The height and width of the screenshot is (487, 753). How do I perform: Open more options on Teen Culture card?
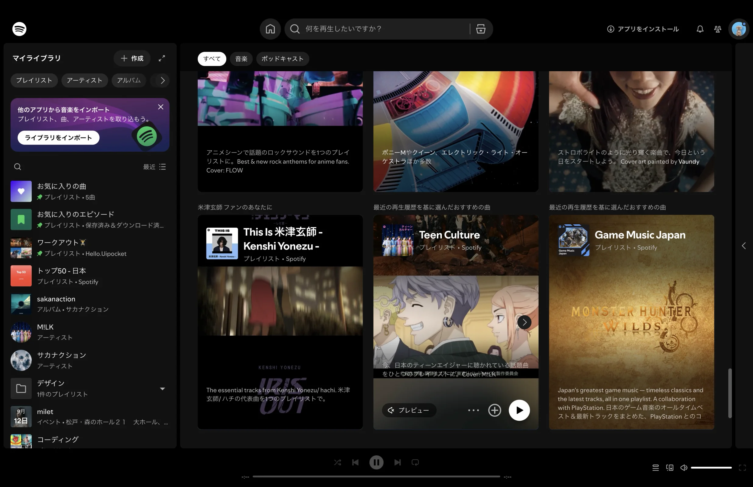(473, 410)
